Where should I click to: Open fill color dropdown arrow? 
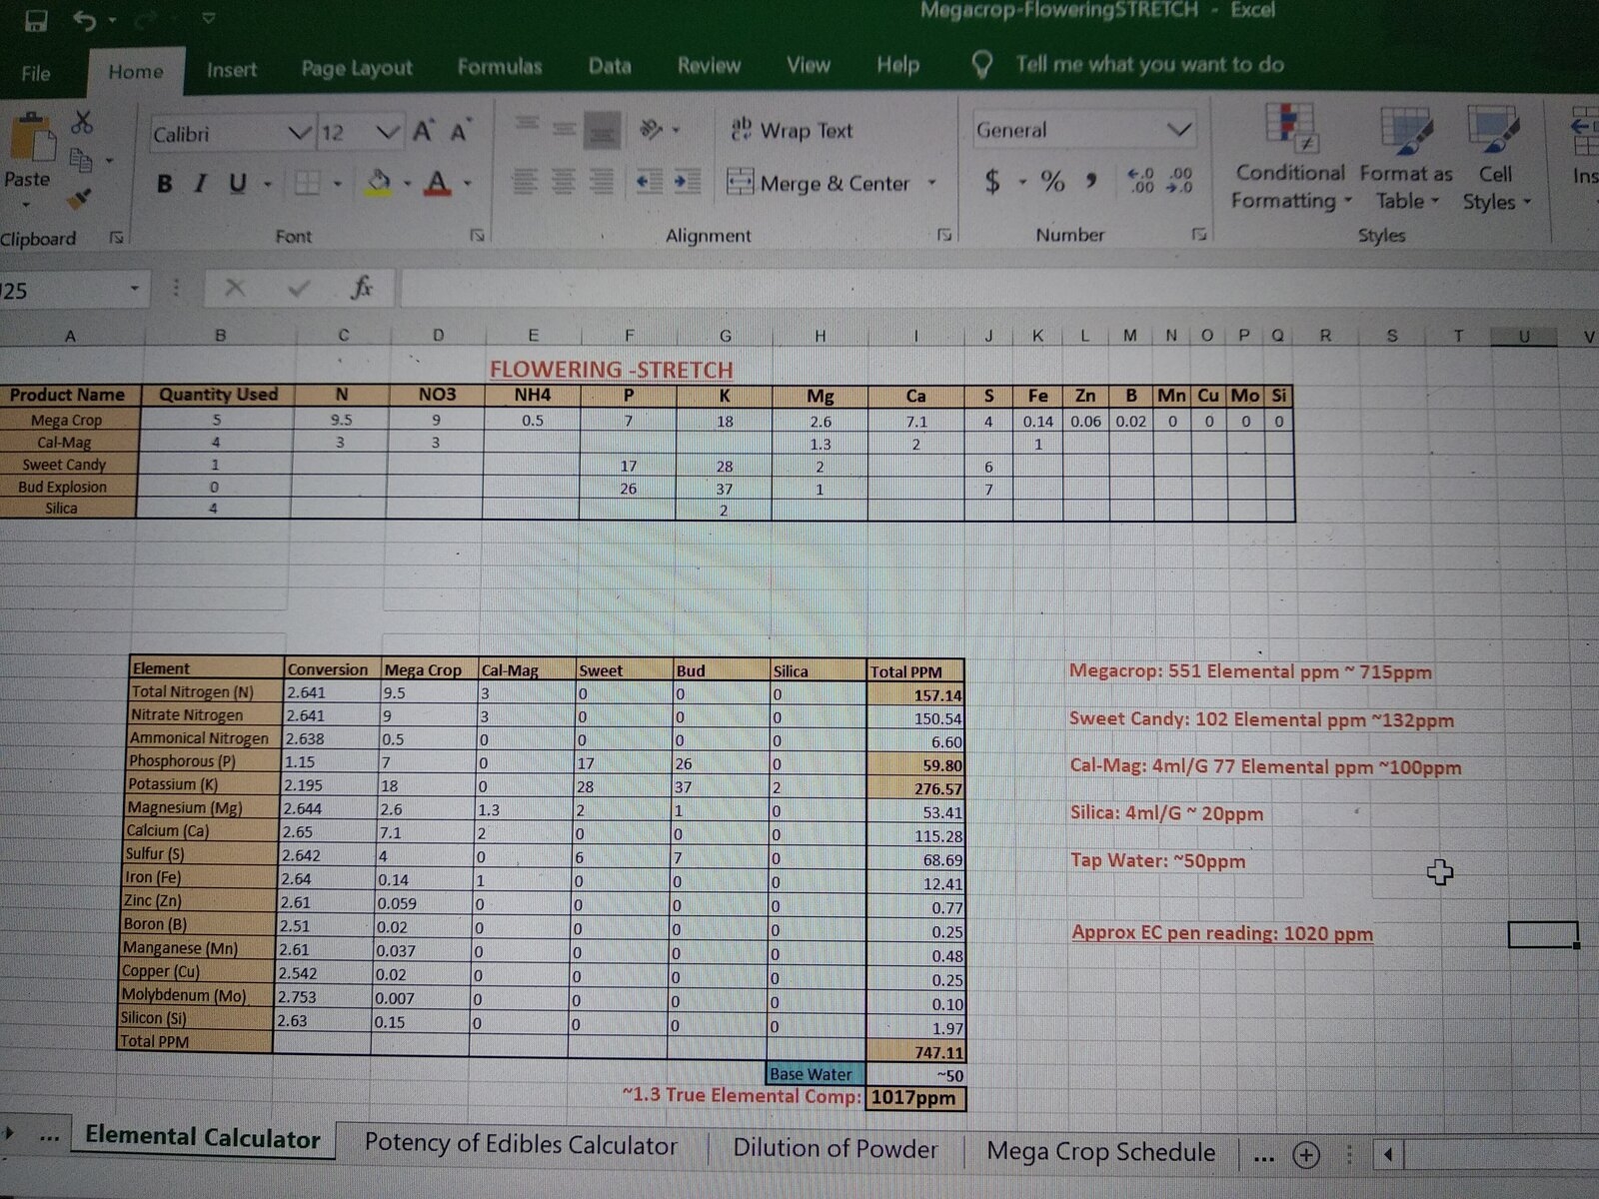(x=408, y=183)
